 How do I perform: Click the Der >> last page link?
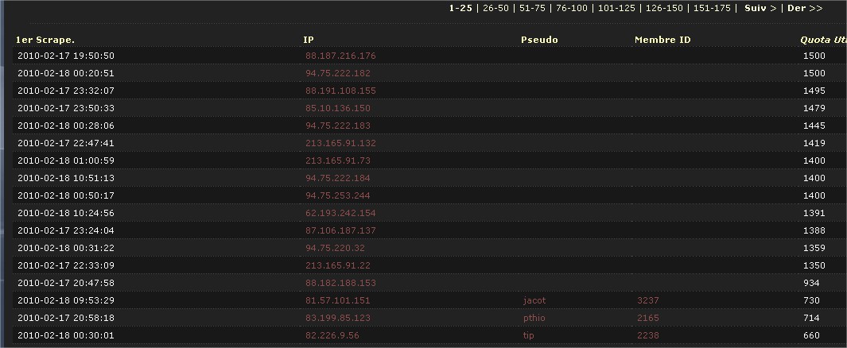pyautogui.click(x=805, y=8)
